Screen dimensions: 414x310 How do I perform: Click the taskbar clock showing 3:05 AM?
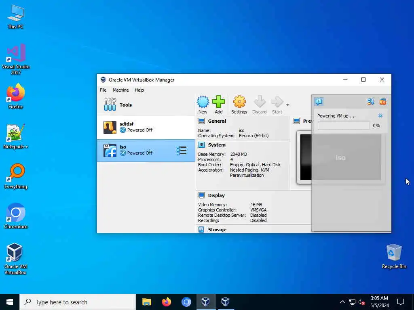[379, 302]
